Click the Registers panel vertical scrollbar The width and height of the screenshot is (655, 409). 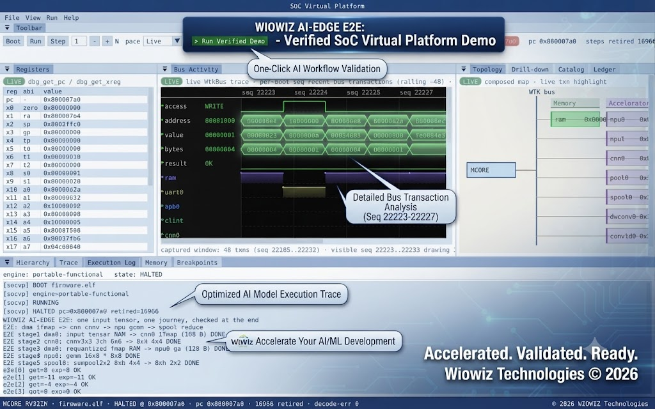pos(151,138)
